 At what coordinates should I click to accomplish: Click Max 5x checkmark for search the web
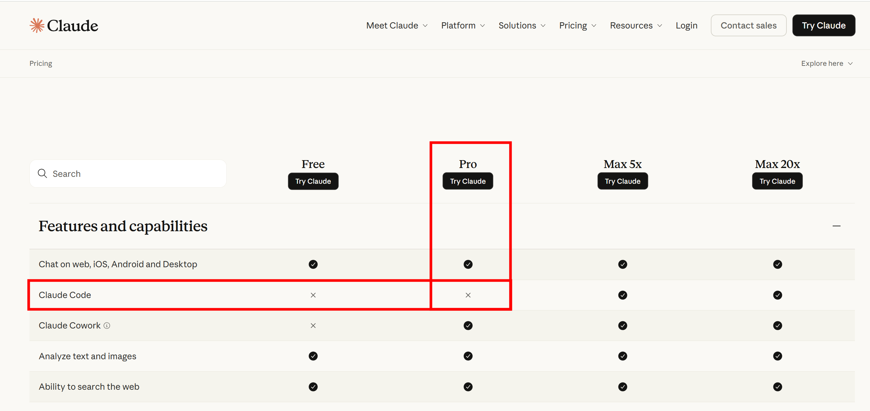click(622, 387)
